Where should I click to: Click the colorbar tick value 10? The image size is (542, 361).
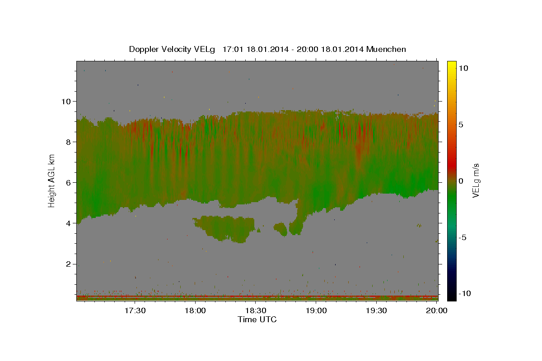click(463, 68)
